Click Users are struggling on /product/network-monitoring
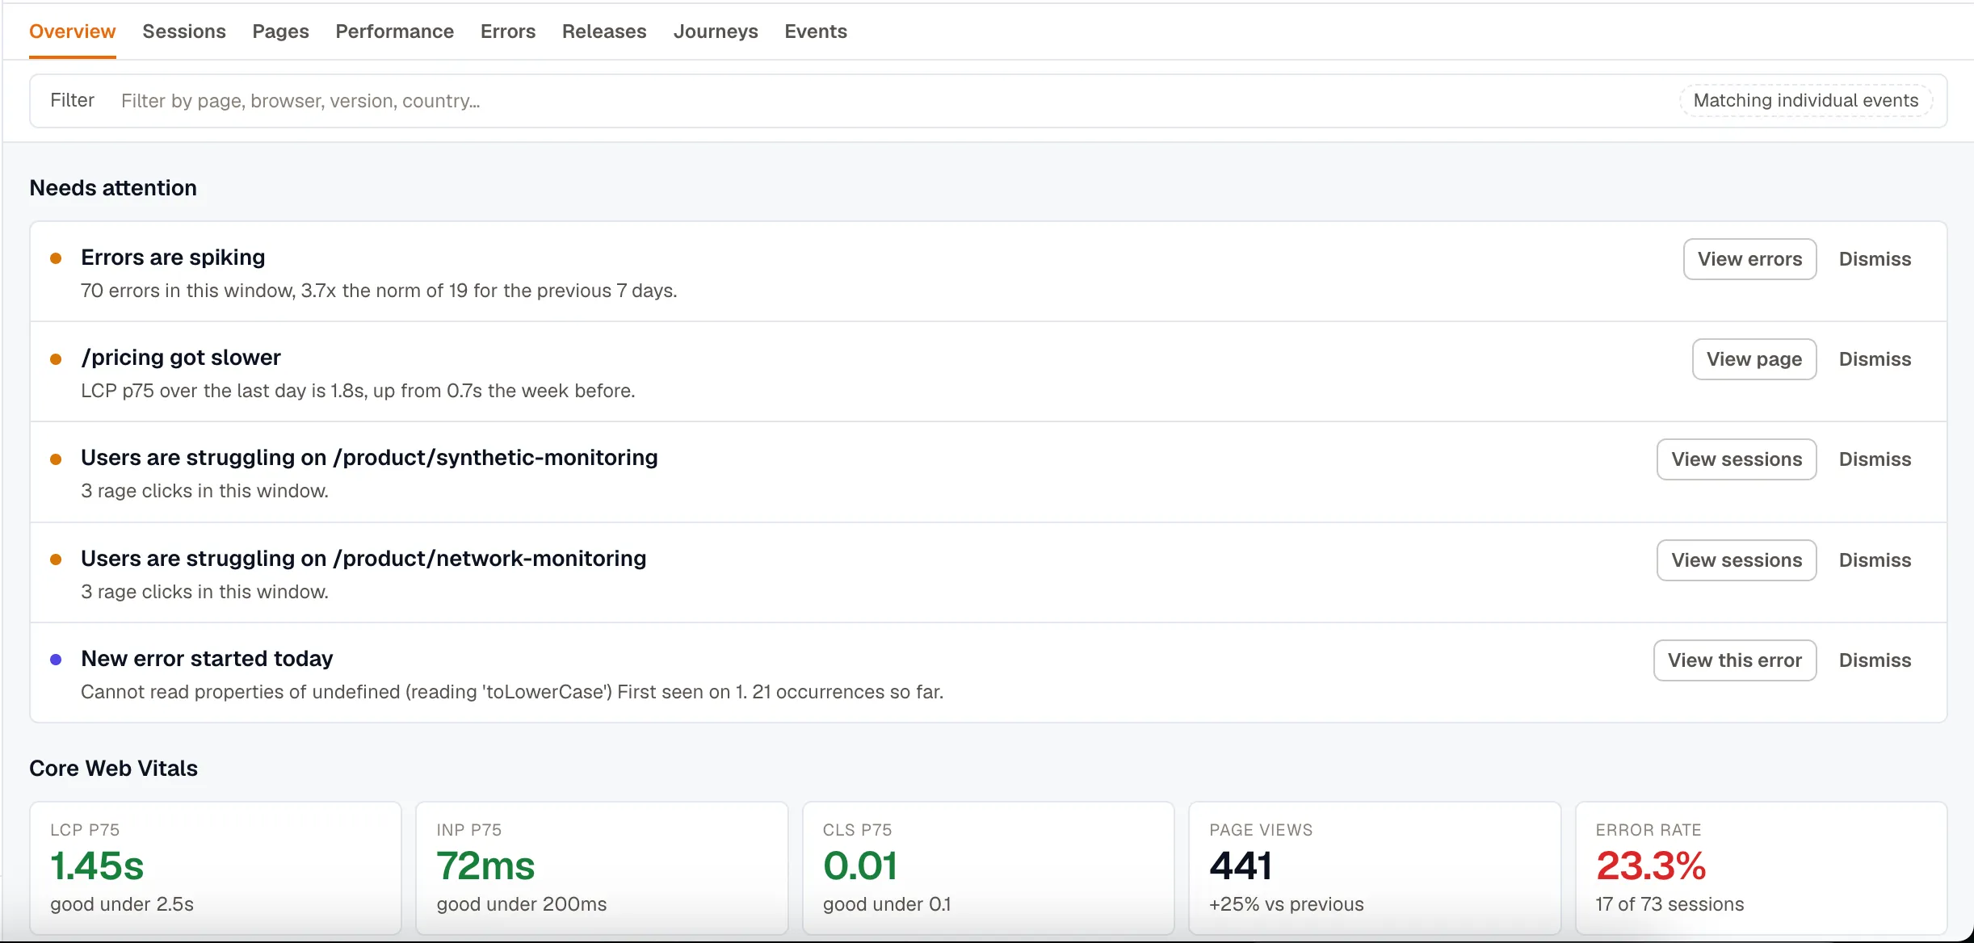 point(363,559)
